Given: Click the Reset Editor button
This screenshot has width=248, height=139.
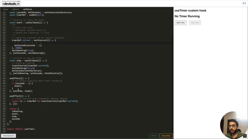Looking at the screenshot, I should tap(166, 136).
